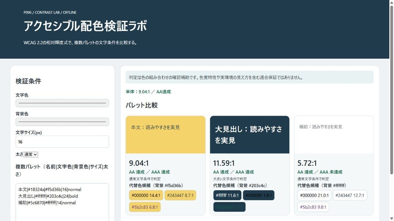Select the #5b2c83 6.8:1 alternative chip

point(145,207)
